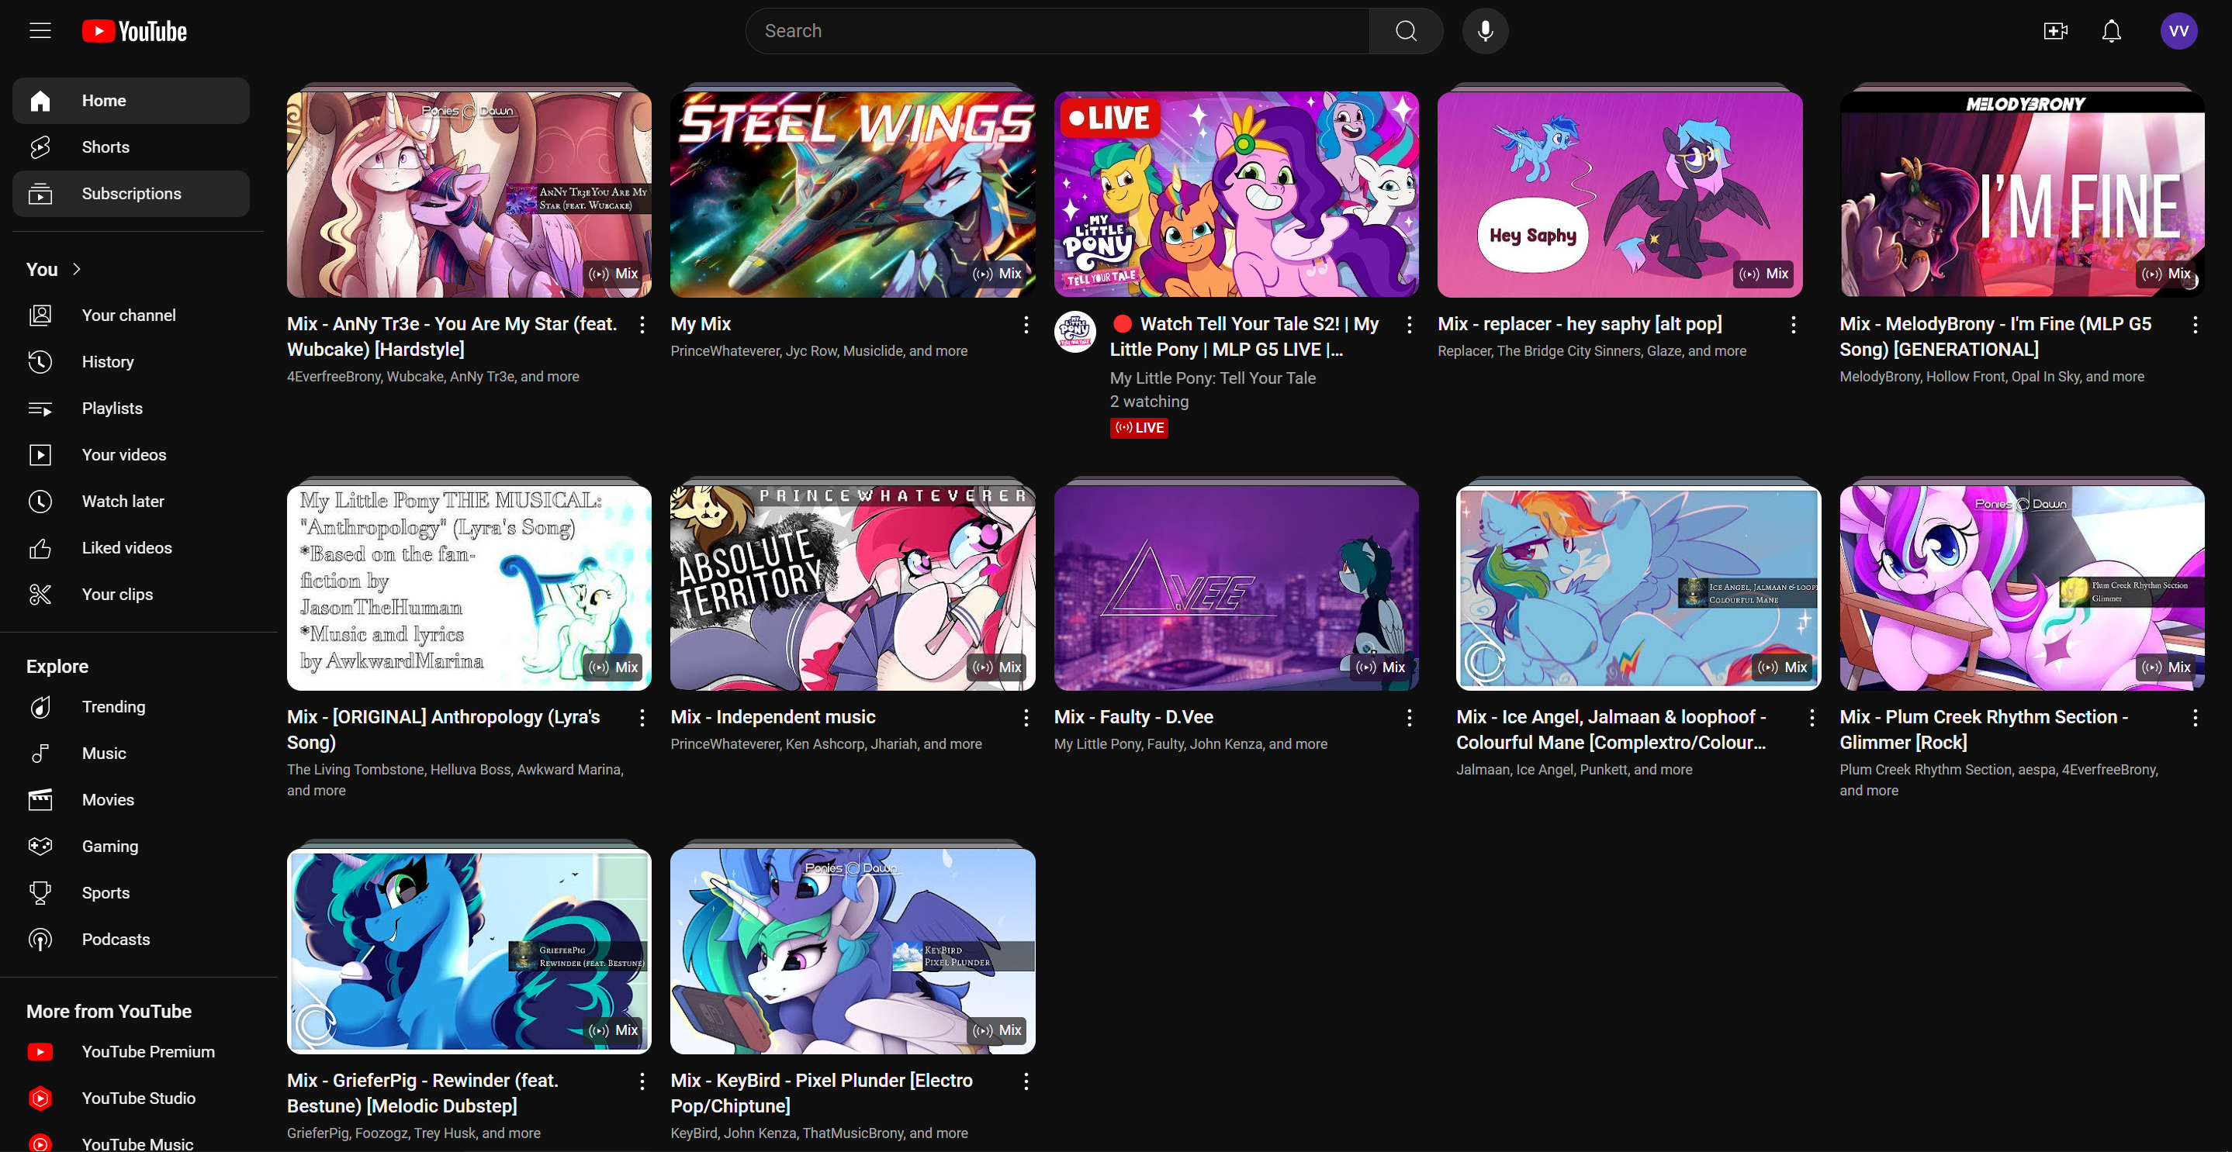Viewport: 2232px width, 1152px height.
Task: Open options for AnNy Tr3e mix
Action: [642, 325]
